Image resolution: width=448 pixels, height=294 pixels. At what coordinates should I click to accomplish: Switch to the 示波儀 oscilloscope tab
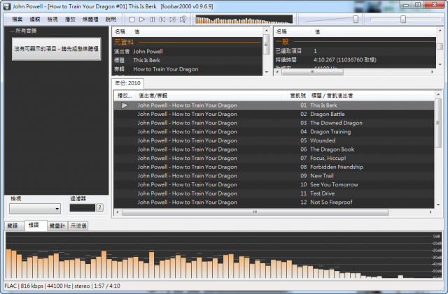coord(78,226)
